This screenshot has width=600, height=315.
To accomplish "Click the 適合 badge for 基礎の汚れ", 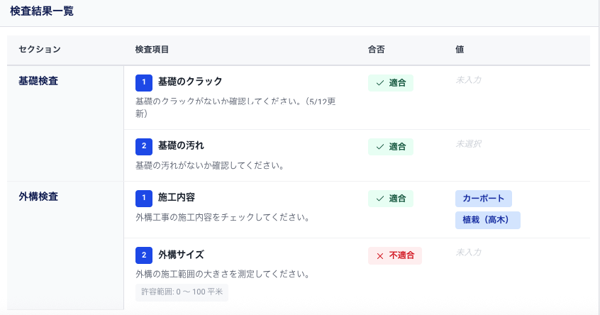I will click(x=390, y=147).
